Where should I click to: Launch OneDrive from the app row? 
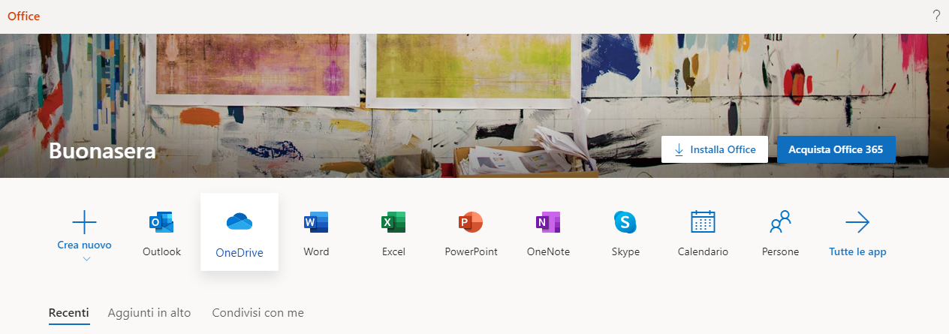pos(239,232)
